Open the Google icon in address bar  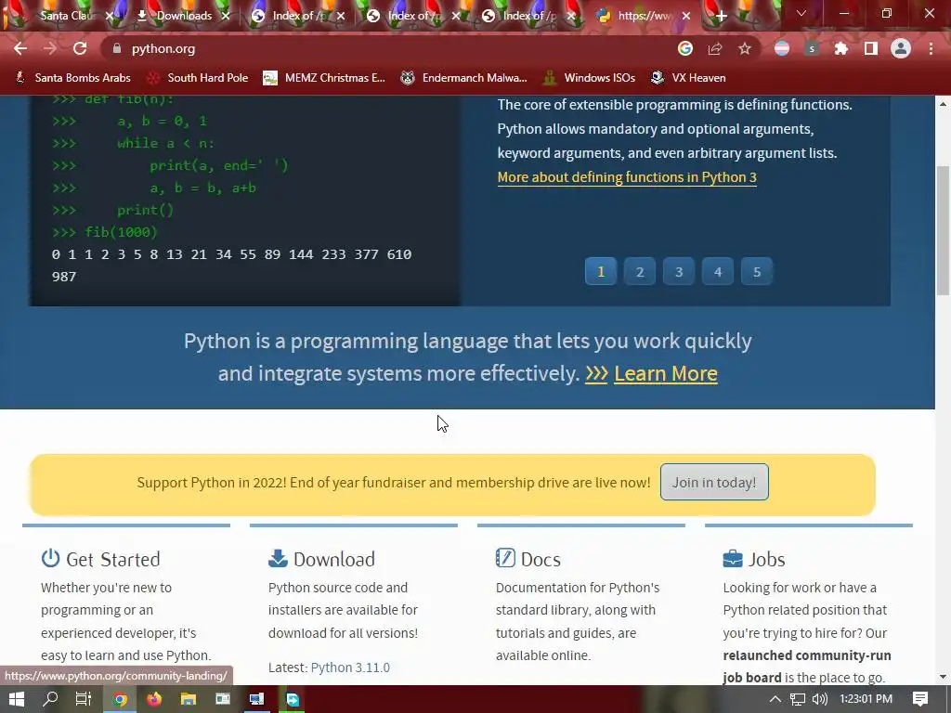(685, 48)
